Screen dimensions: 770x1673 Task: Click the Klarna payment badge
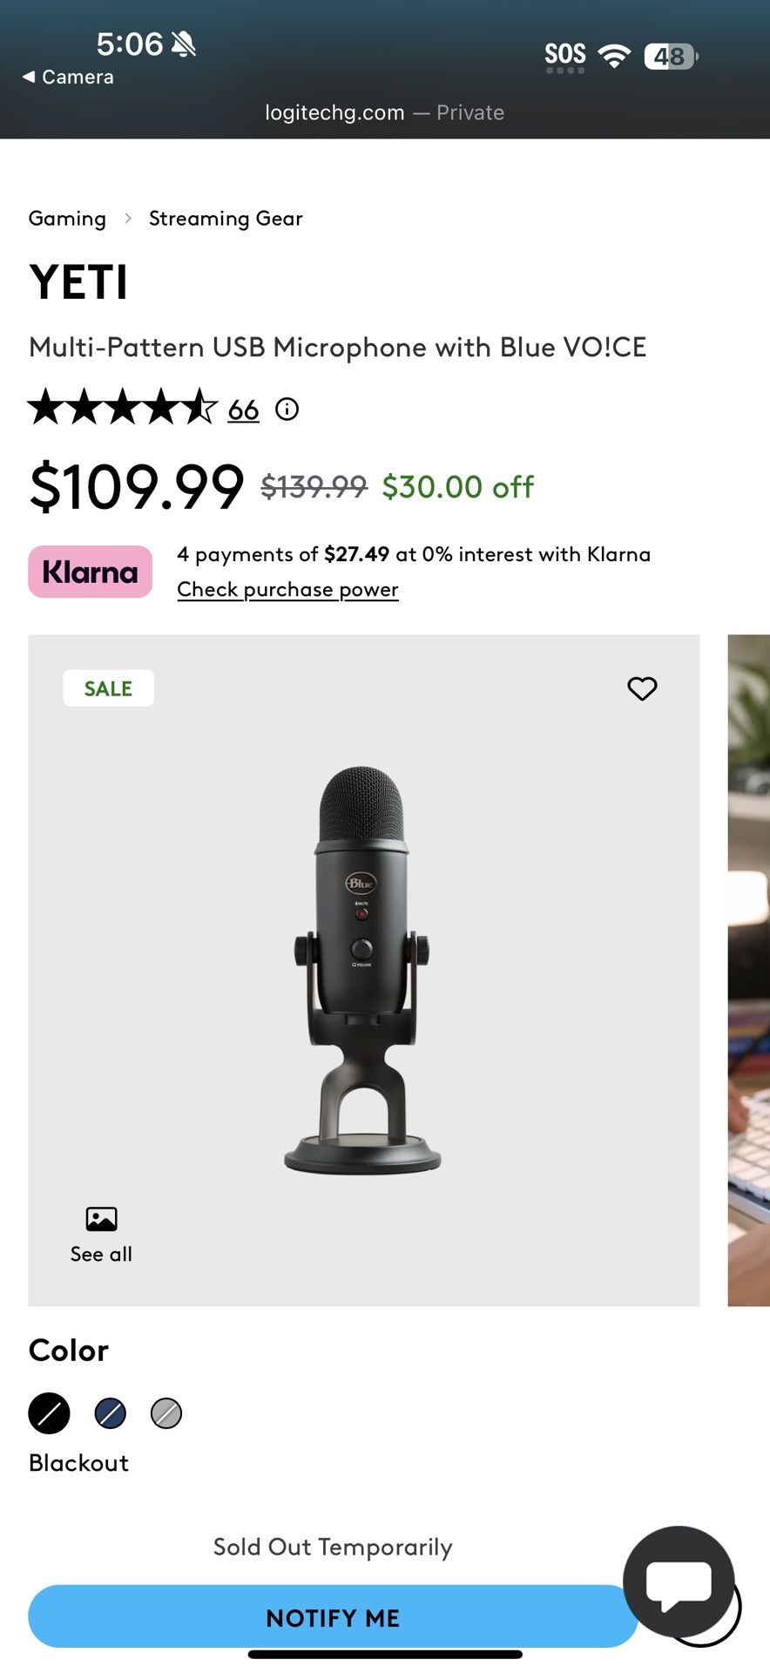pyautogui.click(x=89, y=572)
